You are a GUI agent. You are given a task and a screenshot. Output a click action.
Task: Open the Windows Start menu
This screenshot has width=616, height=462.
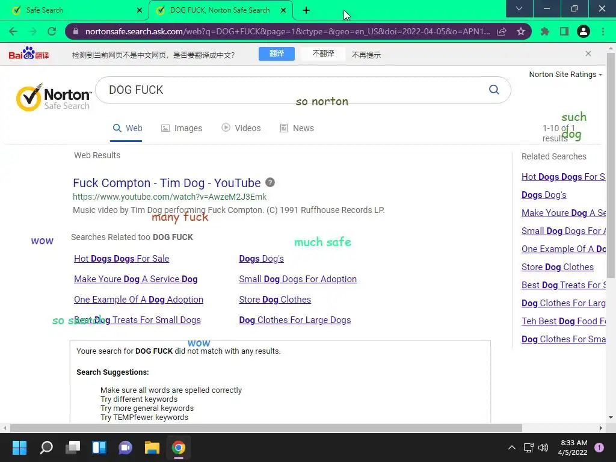coord(19,448)
